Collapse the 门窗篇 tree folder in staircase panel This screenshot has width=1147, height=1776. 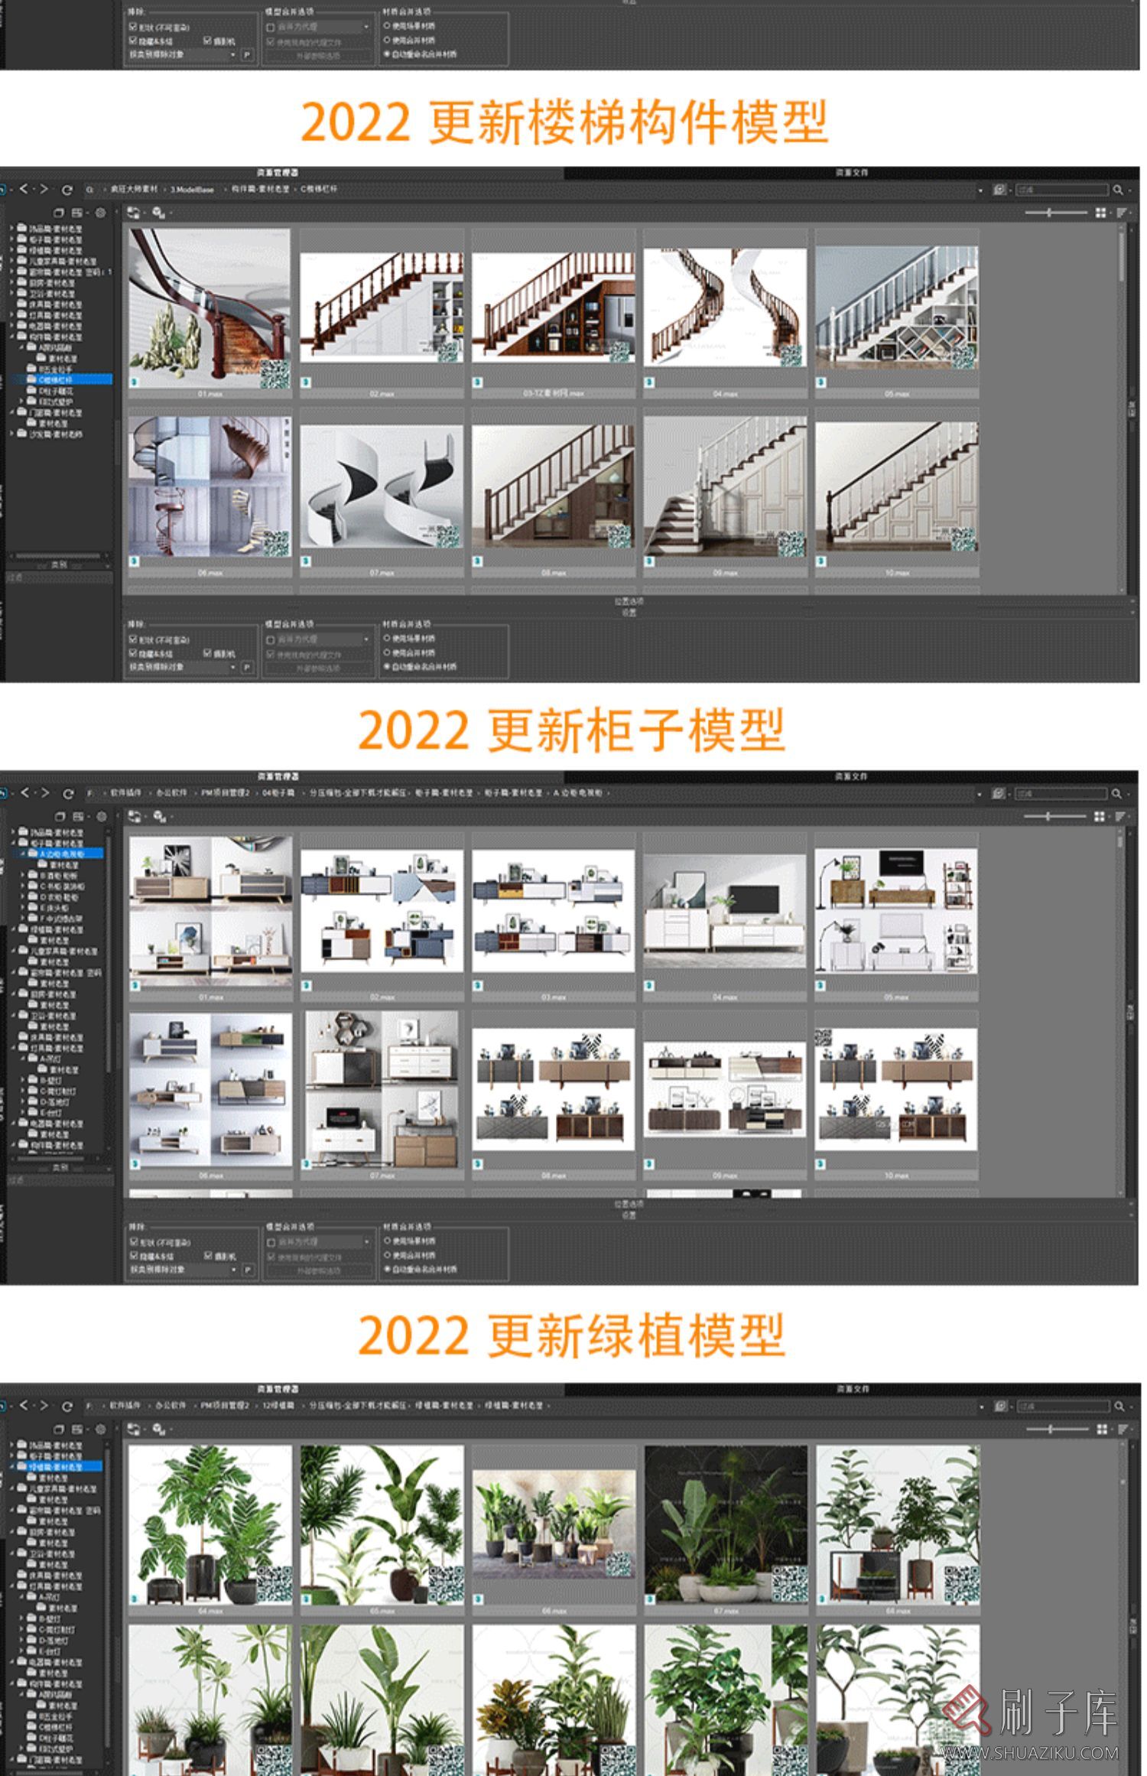12,412
